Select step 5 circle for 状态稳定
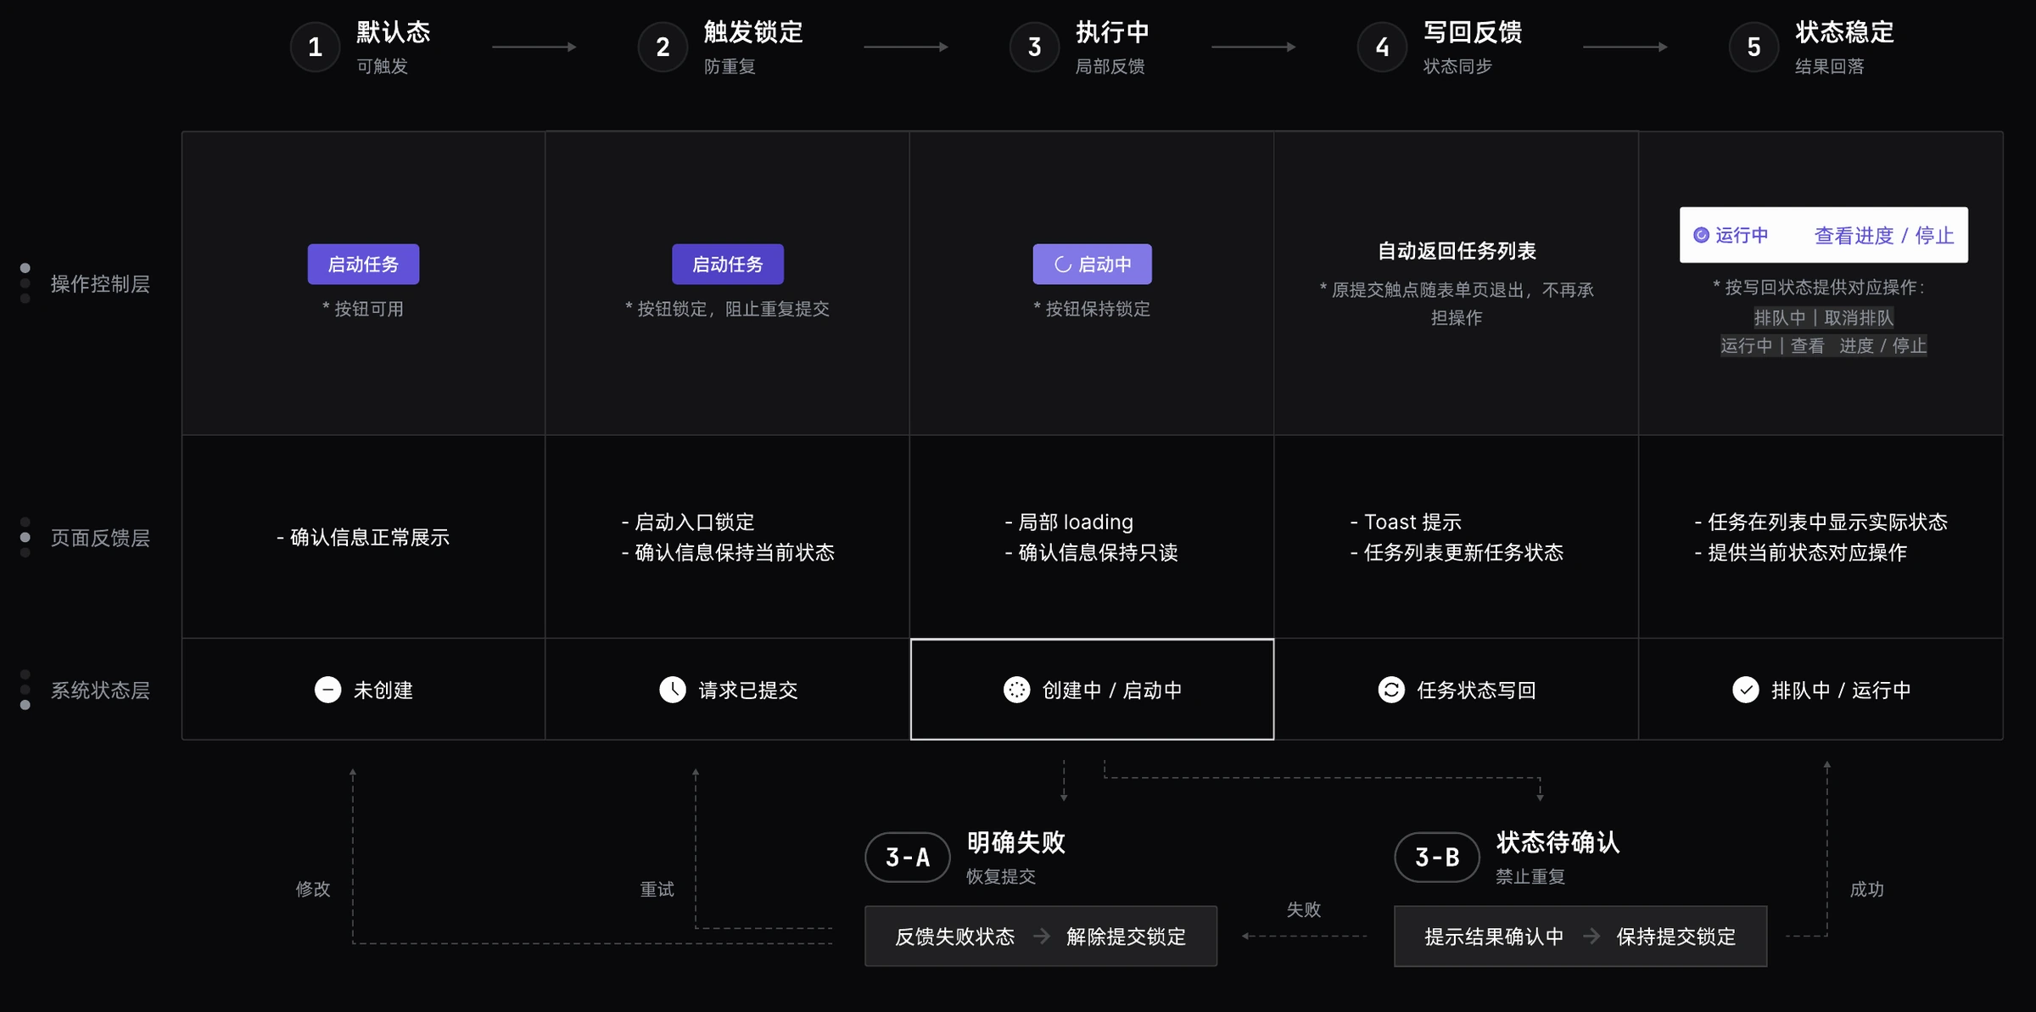Screen dimensions: 2036x1012 click(x=1754, y=47)
